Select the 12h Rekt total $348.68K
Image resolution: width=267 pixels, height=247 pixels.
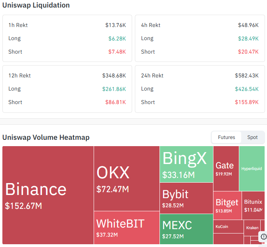(114, 75)
